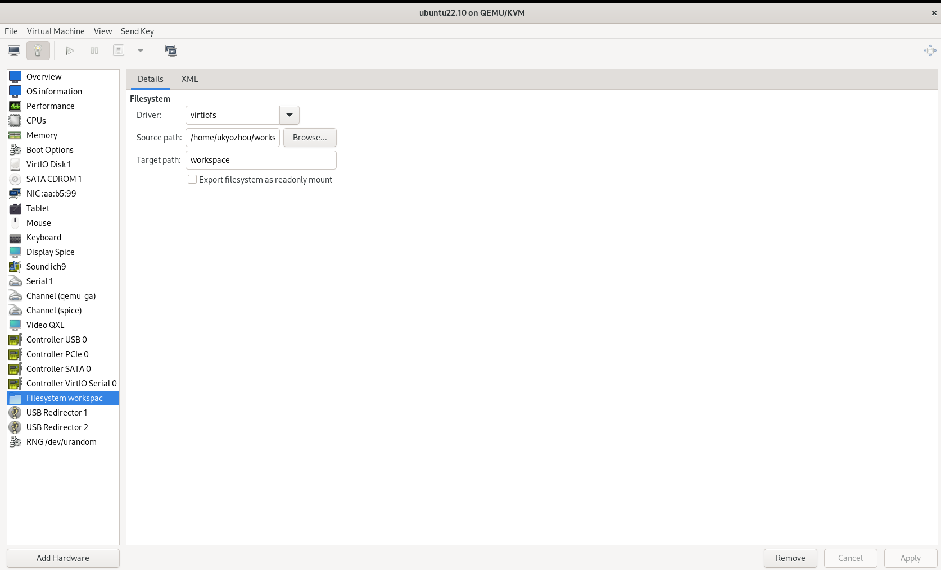Click the Remove button
The image size is (941, 570).
pos(790,558)
